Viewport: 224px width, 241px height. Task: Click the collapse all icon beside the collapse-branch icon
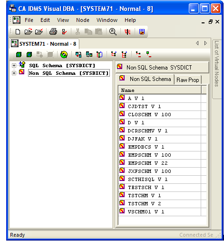[148, 54]
